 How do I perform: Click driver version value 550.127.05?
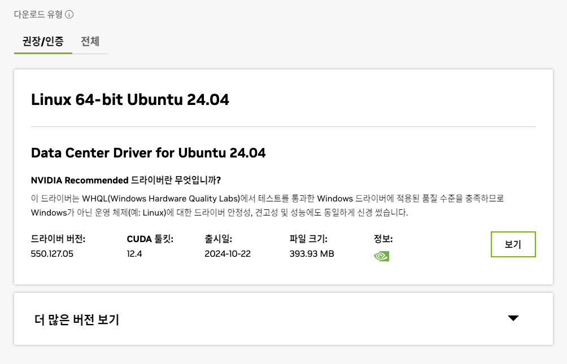(x=52, y=254)
